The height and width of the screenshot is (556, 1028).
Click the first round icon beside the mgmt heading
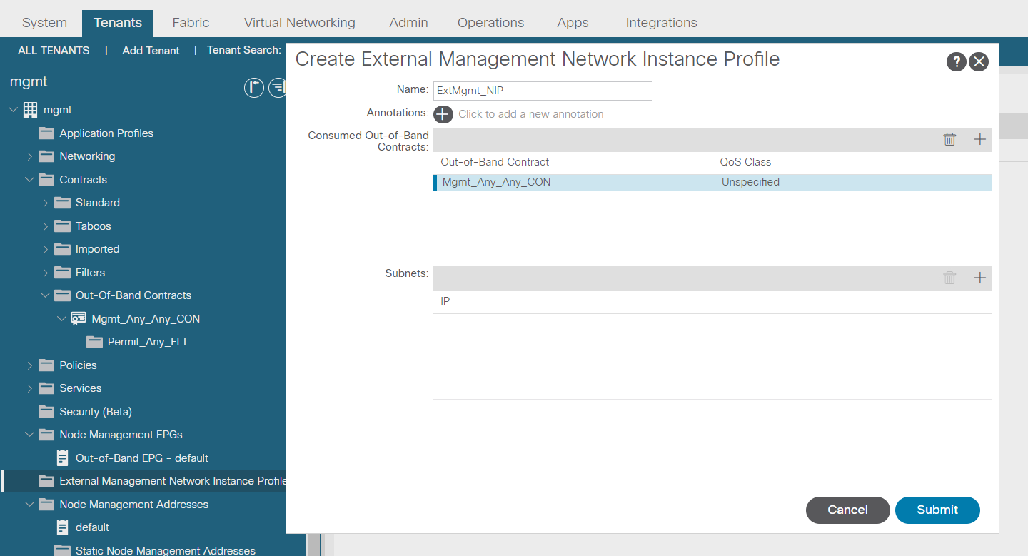254,88
